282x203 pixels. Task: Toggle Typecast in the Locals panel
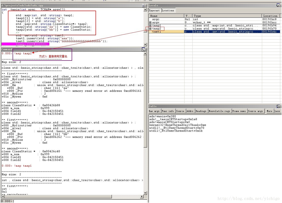click(154, 10)
